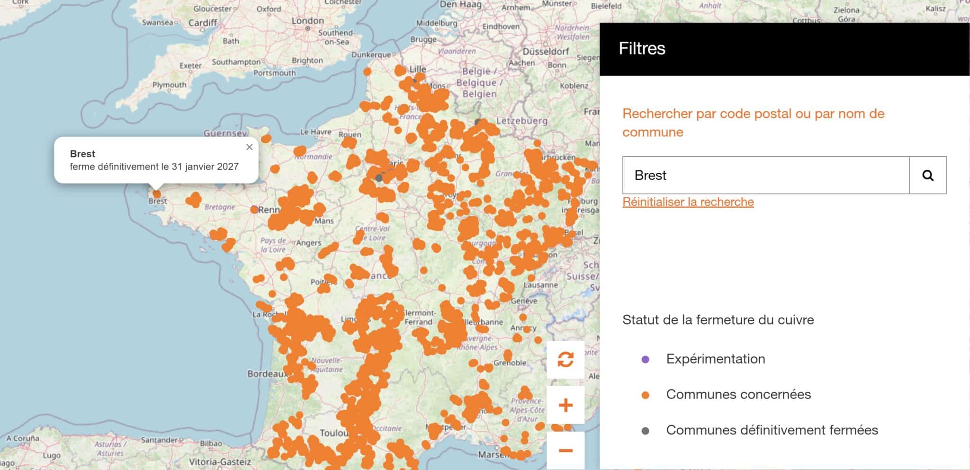
Task: Toggle the Communes définitivement fermées filter
Action: (x=772, y=430)
